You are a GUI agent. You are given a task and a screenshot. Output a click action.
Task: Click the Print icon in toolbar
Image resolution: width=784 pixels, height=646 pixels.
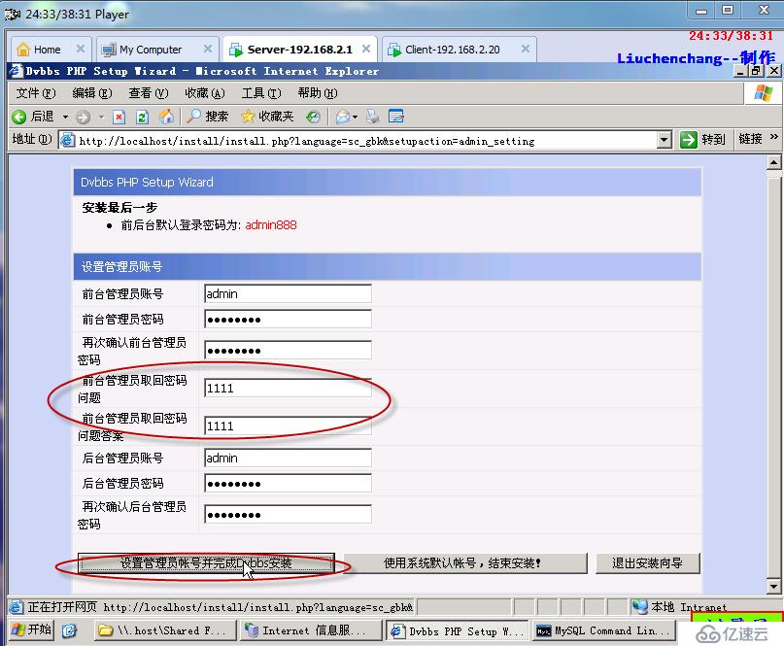(372, 117)
